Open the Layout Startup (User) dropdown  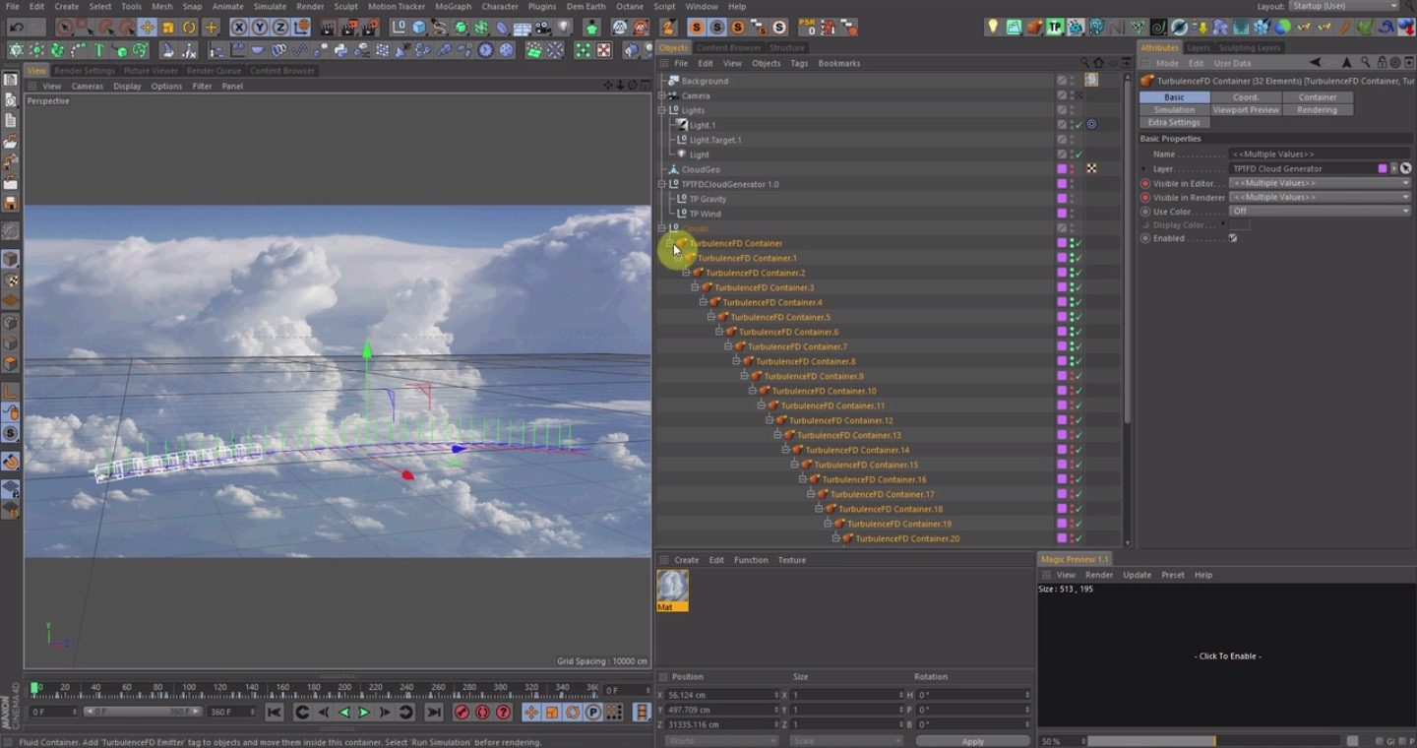point(1345,6)
